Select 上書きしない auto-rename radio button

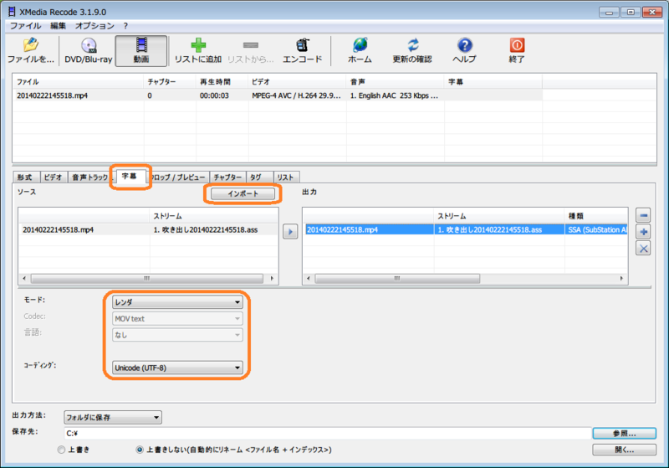click(140, 450)
